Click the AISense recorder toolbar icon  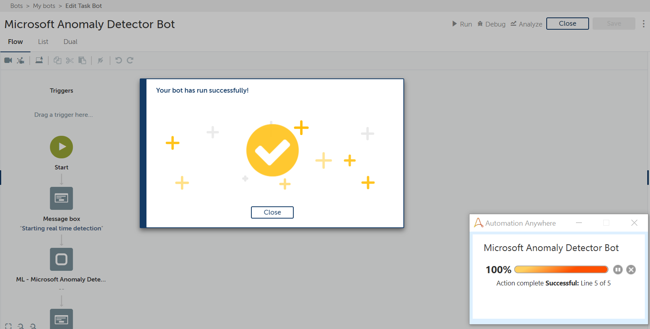point(21,60)
